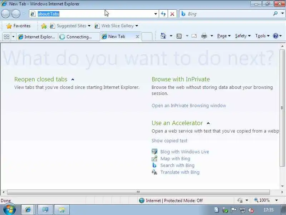The width and height of the screenshot is (286, 215).
Task: Expand the address bar history dropdown
Action: [156, 14]
